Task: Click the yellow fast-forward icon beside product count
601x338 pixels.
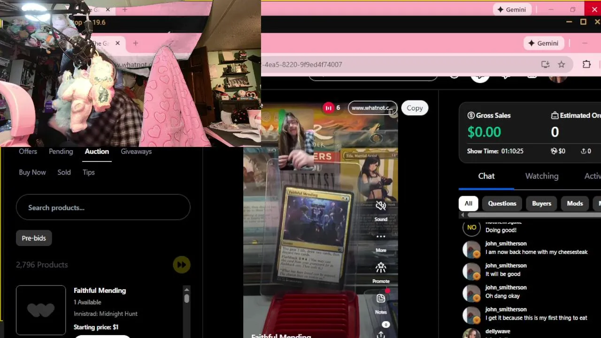Action: pos(181,265)
